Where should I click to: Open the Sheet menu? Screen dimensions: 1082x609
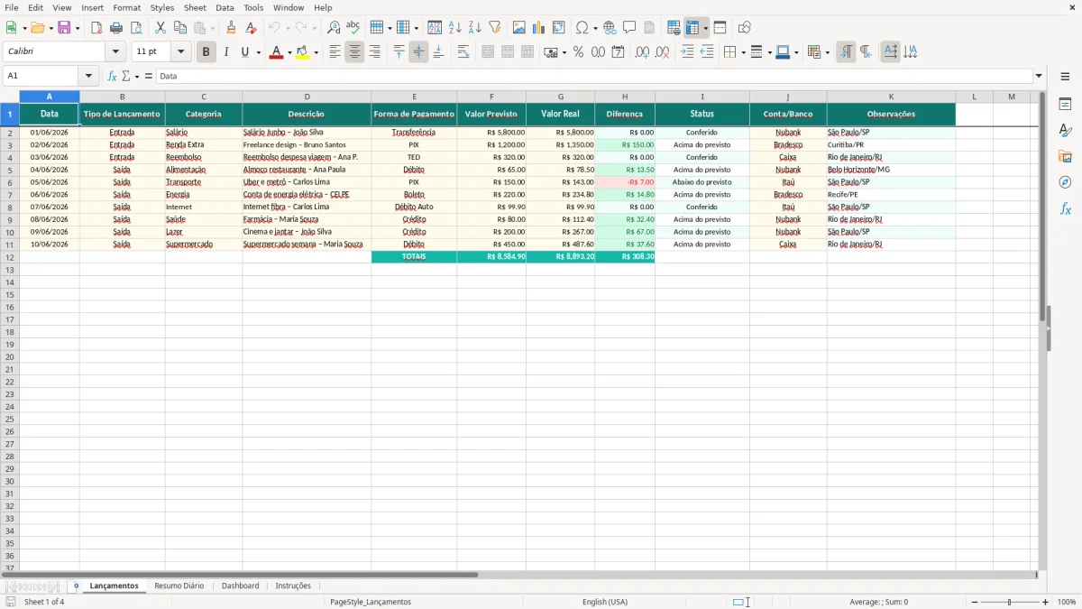(195, 7)
